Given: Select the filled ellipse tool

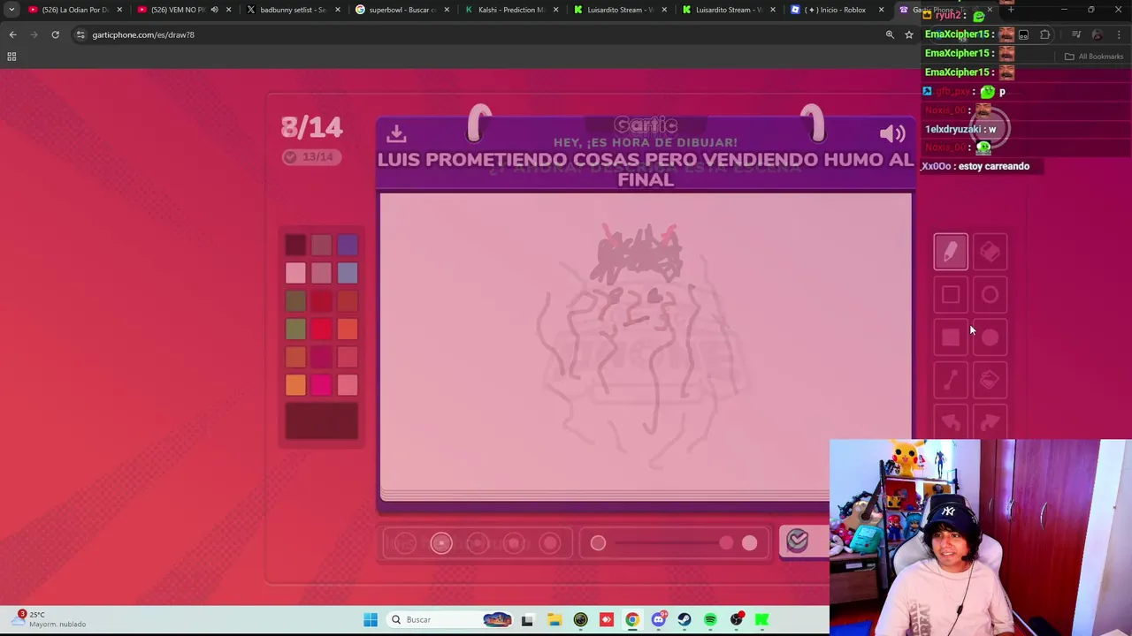Looking at the screenshot, I should (990, 337).
